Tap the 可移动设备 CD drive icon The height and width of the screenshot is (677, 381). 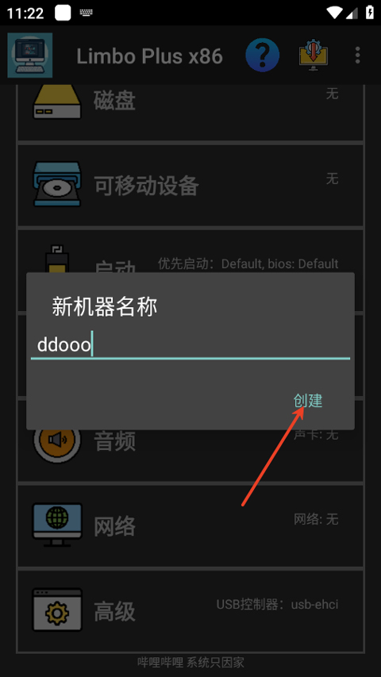(x=57, y=184)
